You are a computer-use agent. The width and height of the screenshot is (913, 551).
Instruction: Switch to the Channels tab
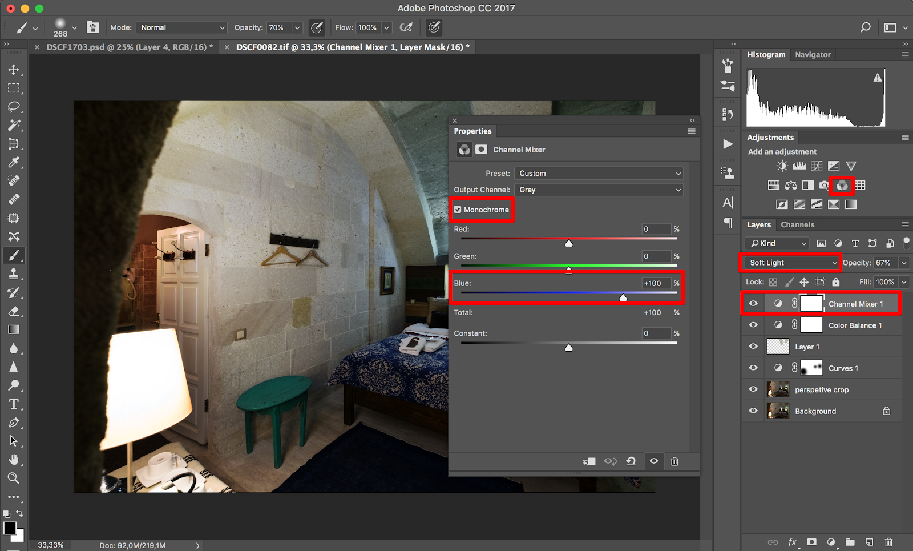click(x=797, y=224)
